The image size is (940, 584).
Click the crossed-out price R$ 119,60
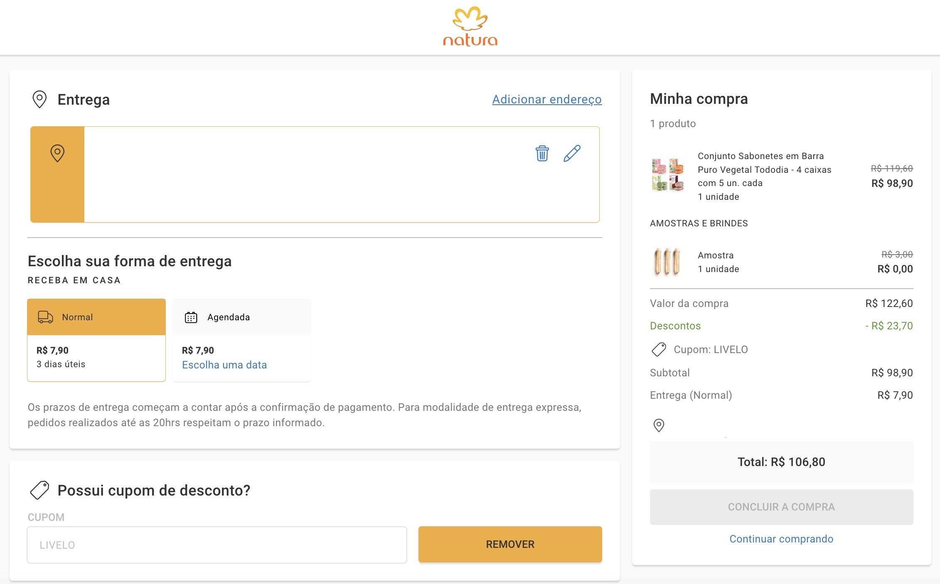(892, 168)
